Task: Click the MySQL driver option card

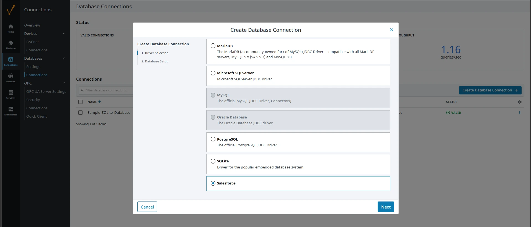Action: coord(298,98)
